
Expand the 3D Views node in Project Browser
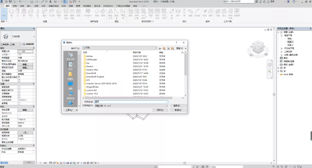pos(281,52)
